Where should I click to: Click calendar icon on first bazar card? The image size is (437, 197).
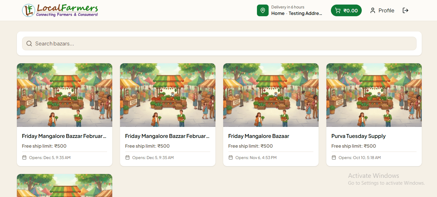(x=24, y=157)
